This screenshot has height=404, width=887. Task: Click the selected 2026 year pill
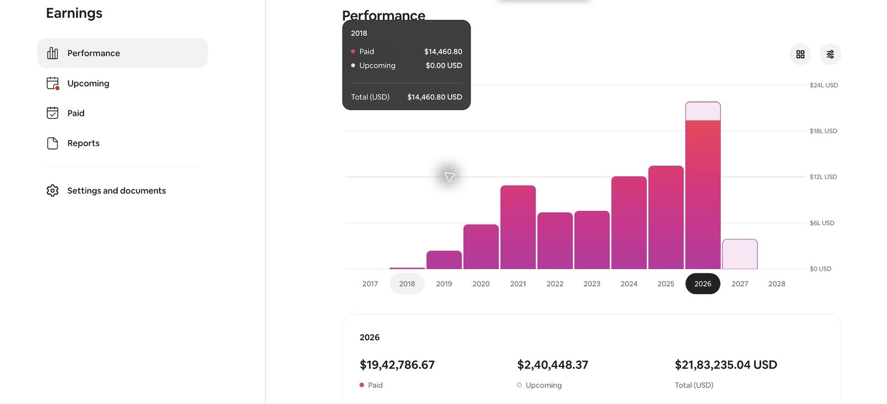click(703, 284)
